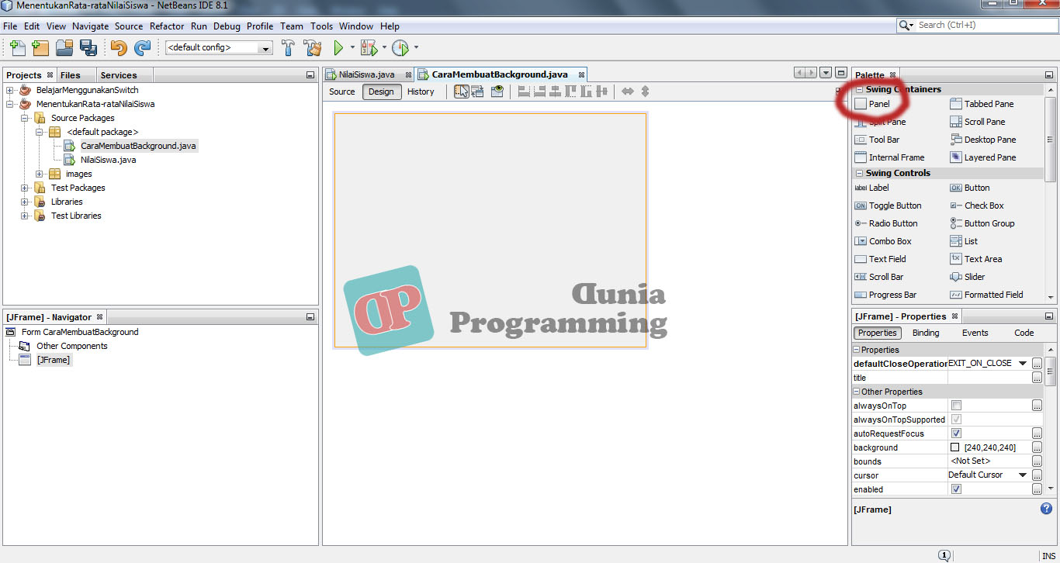Toggle the enabled property checkbox
Image resolution: width=1060 pixels, height=563 pixels.
click(x=956, y=489)
